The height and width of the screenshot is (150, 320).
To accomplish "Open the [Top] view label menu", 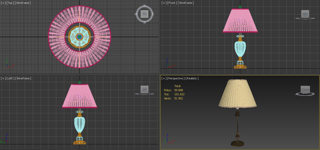I will tap(10, 3).
